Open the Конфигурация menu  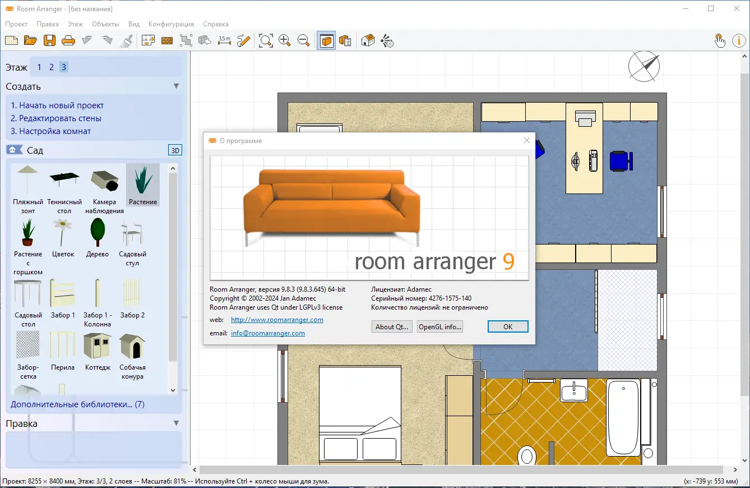point(171,24)
